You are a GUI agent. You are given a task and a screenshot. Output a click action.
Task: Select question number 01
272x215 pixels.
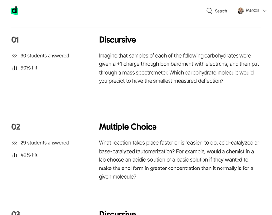pos(15,40)
